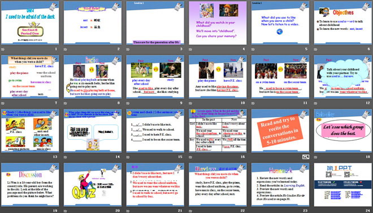Play animation star beneath slide 14

pyautogui.click(x=65, y=157)
